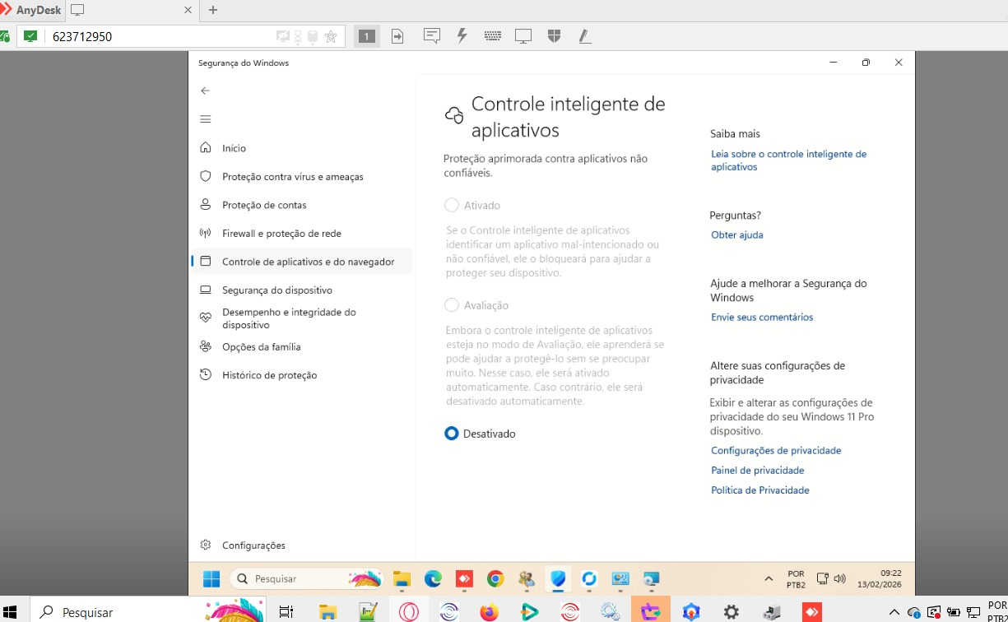Viewport: 1008px width, 622px height.
Task: Select the Avaliação radio button
Action: [451, 305]
